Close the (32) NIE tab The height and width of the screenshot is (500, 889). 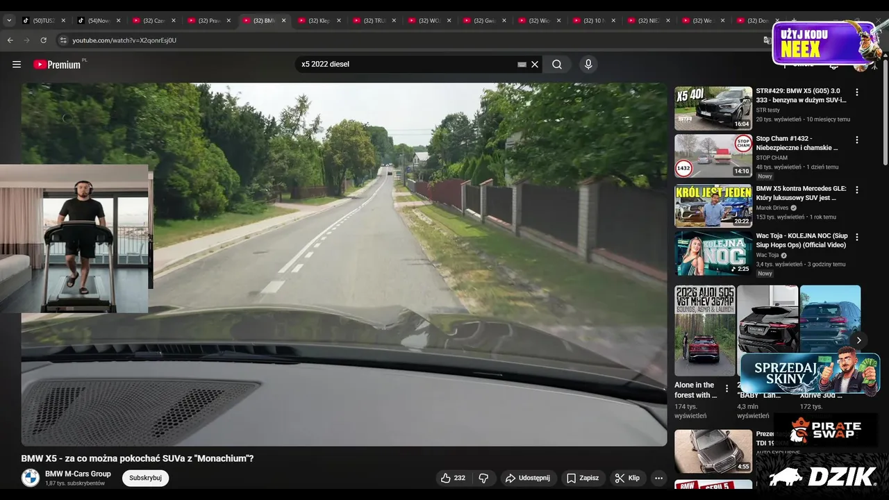click(669, 21)
